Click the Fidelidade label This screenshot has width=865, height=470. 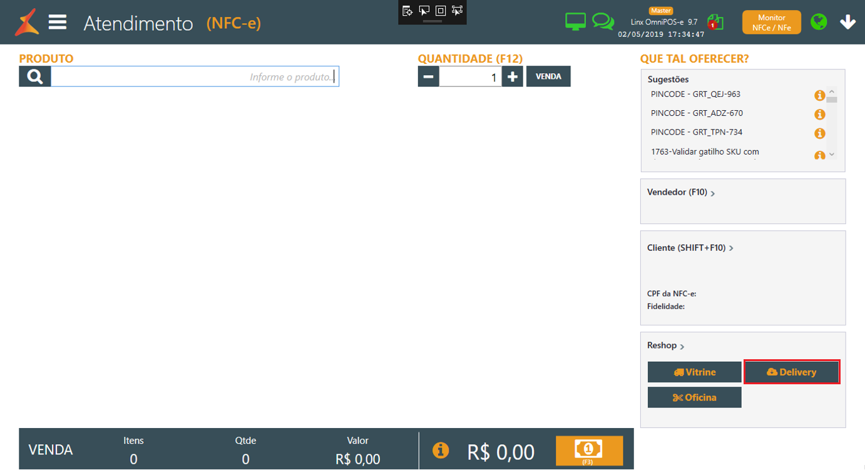666,307
